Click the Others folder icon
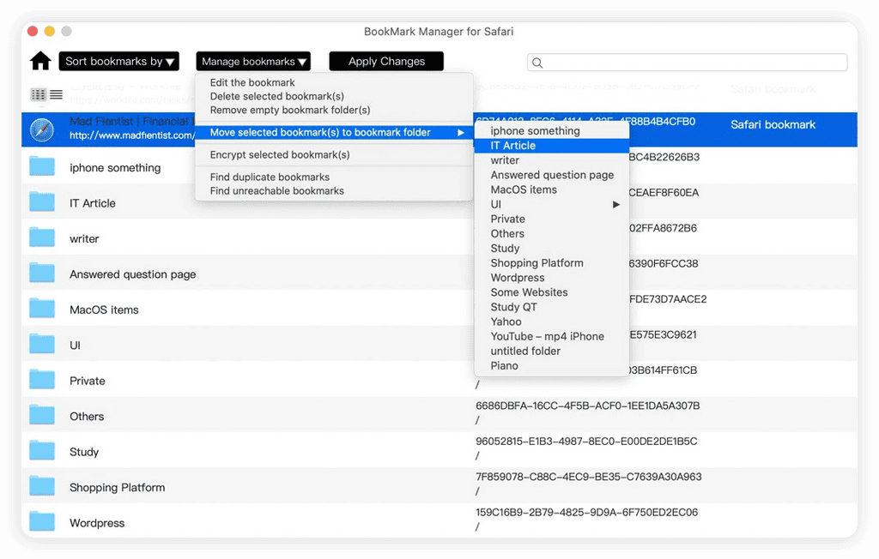Image resolution: width=879 pixels, height=559 pixels. (x=42, y=415)
